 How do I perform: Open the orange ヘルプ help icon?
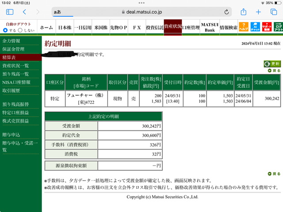tap(244, 27)
